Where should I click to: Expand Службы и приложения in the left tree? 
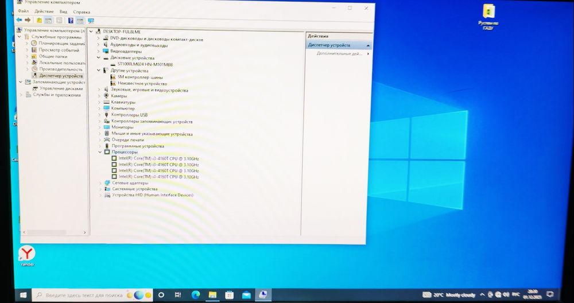tap(21, 95)
